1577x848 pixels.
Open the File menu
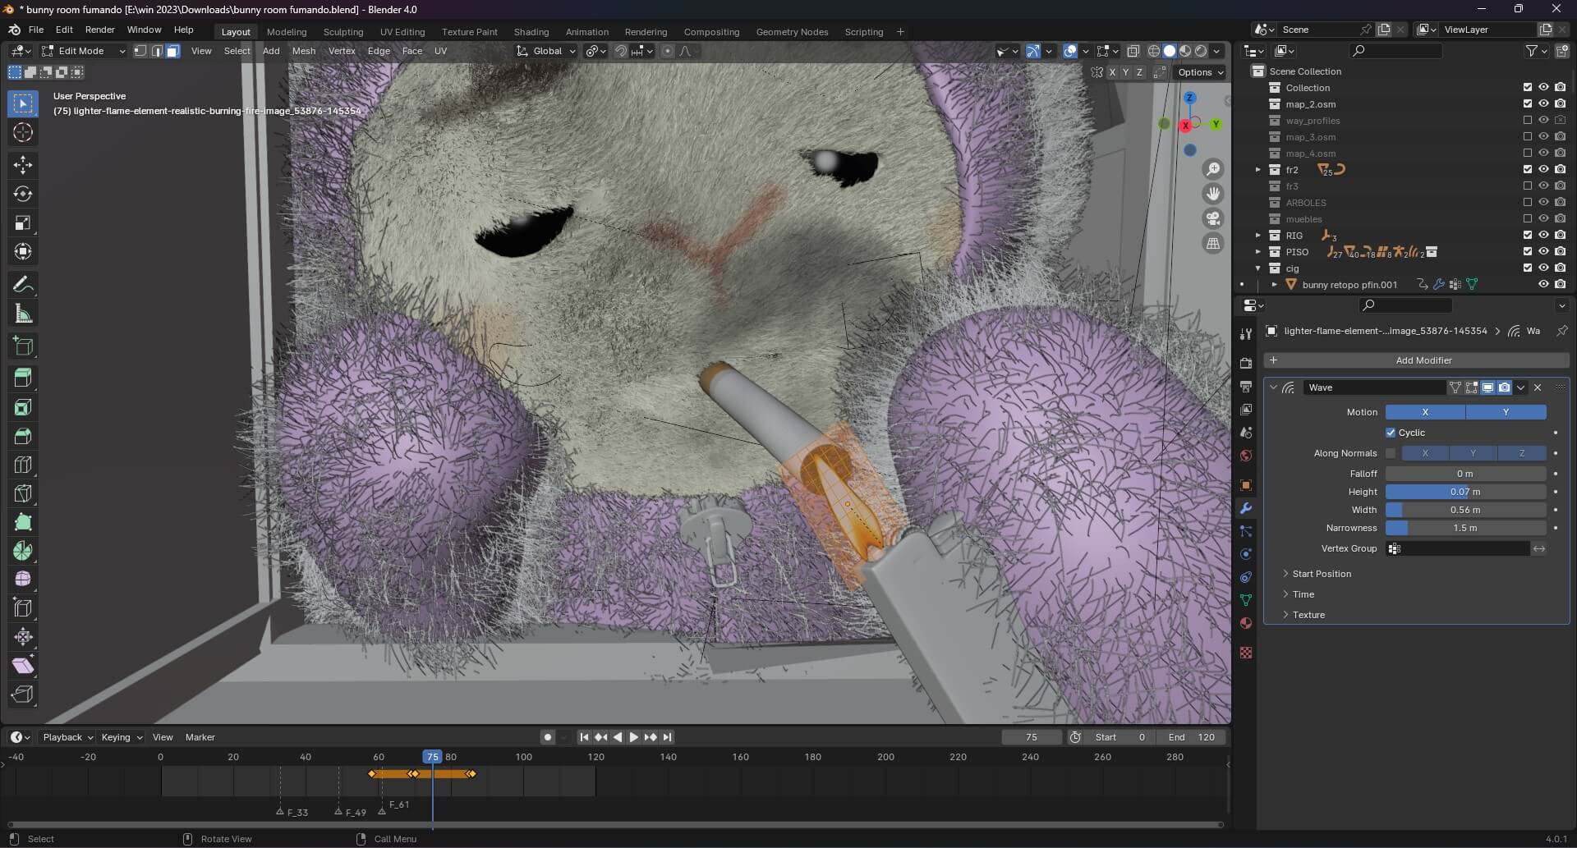point(36,30)
